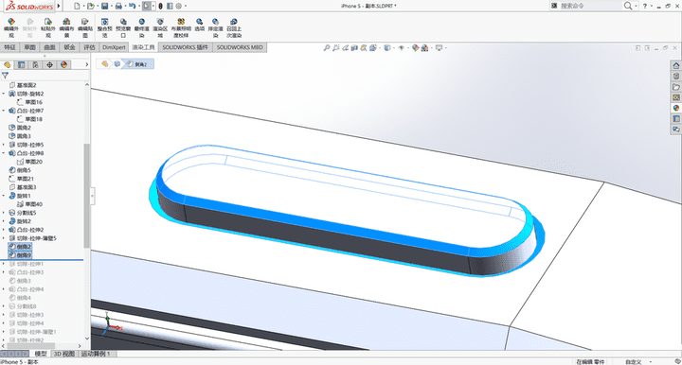Switch to 3D 视图 bottom tab

tap(64, 354)
